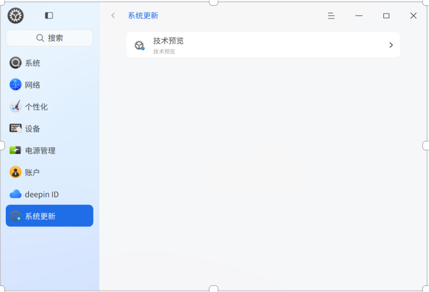The height and width of the screenshot is (292, 429).
Task: Click the 系统 icon in the sidebar
Action: click(x=16, y=63)
